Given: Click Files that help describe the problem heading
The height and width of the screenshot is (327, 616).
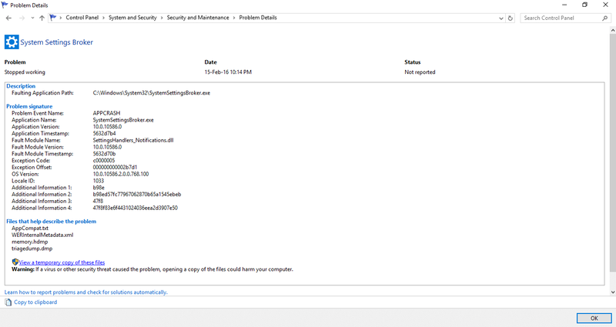Looking at the screenshot, I should pos(51,222).
